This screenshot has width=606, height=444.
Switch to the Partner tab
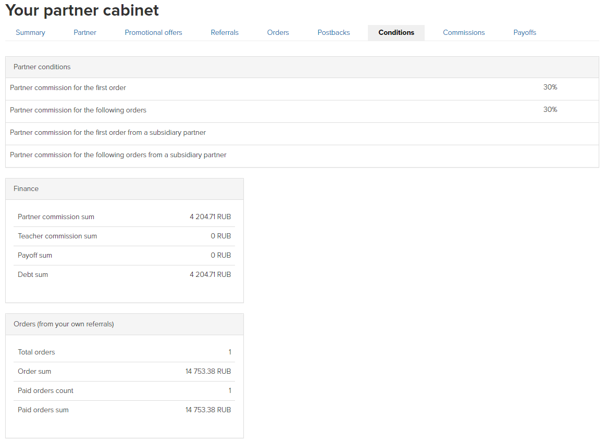click(84, 33)
